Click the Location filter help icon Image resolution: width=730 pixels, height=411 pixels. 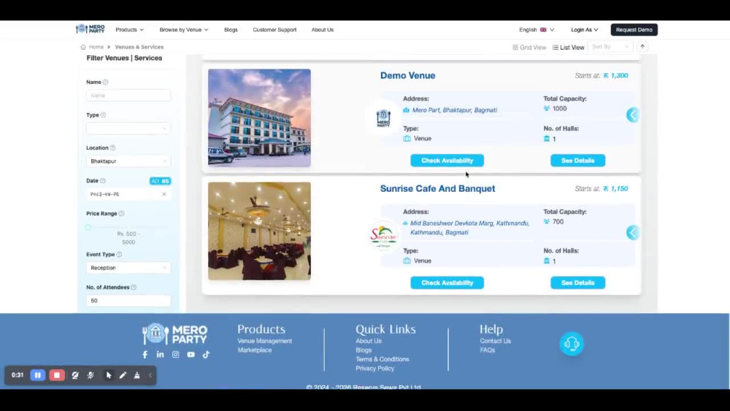point(112,147)
